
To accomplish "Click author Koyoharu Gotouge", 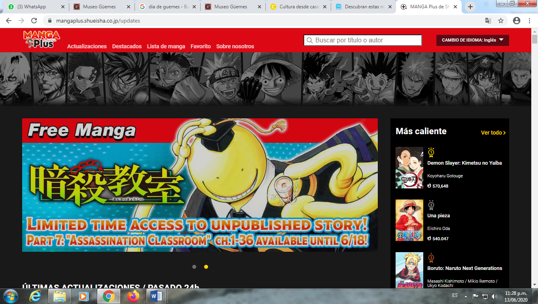I will click(445, 176).
